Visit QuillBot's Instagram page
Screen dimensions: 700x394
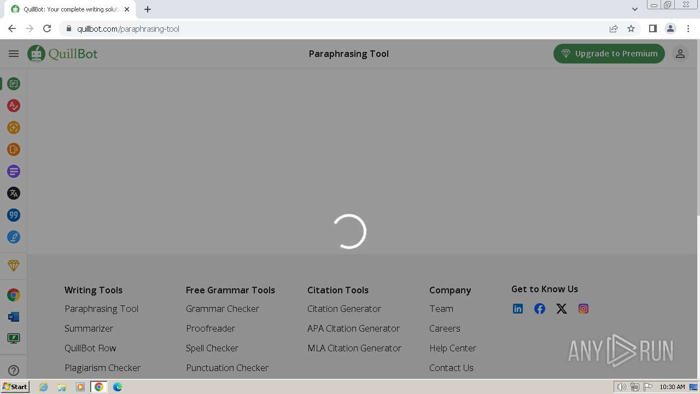pos(584,309)
